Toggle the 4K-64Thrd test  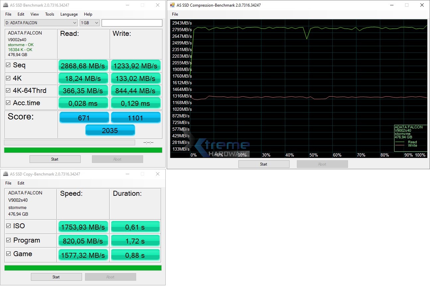pos(8,90)
